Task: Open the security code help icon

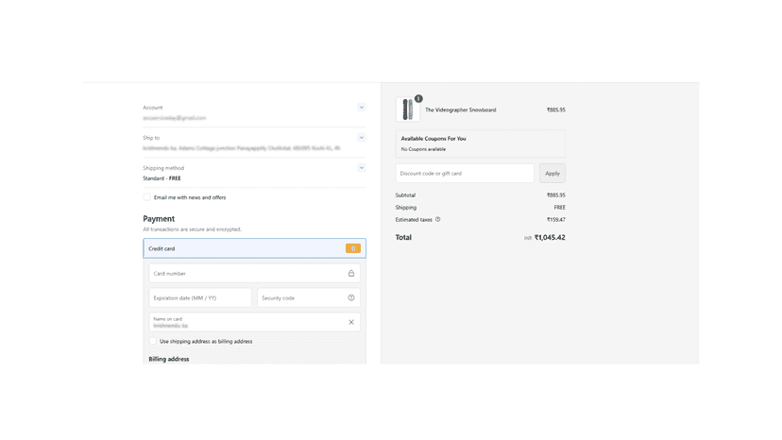Action: (x=351, y=297)
